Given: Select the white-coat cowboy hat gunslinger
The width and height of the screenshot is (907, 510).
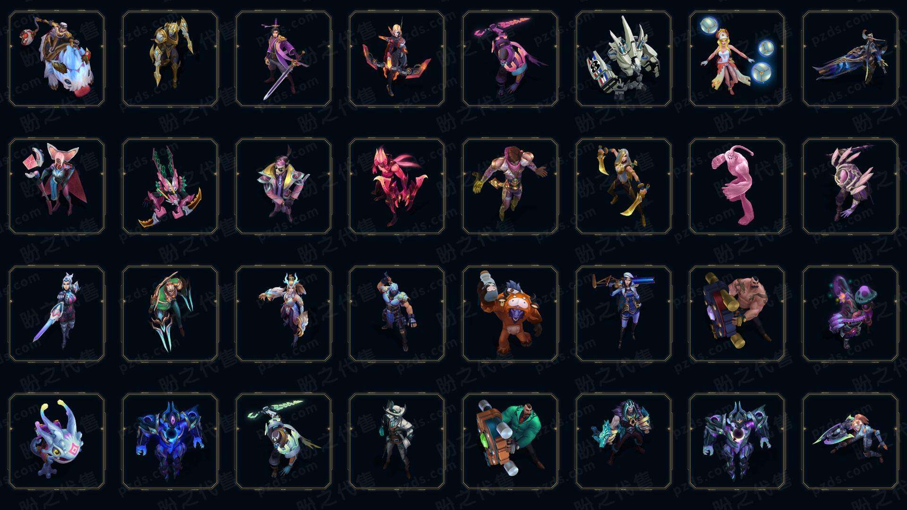Looking at the screenshot, I should tap(397, 441).
